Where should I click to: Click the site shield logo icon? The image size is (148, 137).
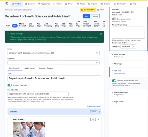pyautogui.click(x=7, y=4)
